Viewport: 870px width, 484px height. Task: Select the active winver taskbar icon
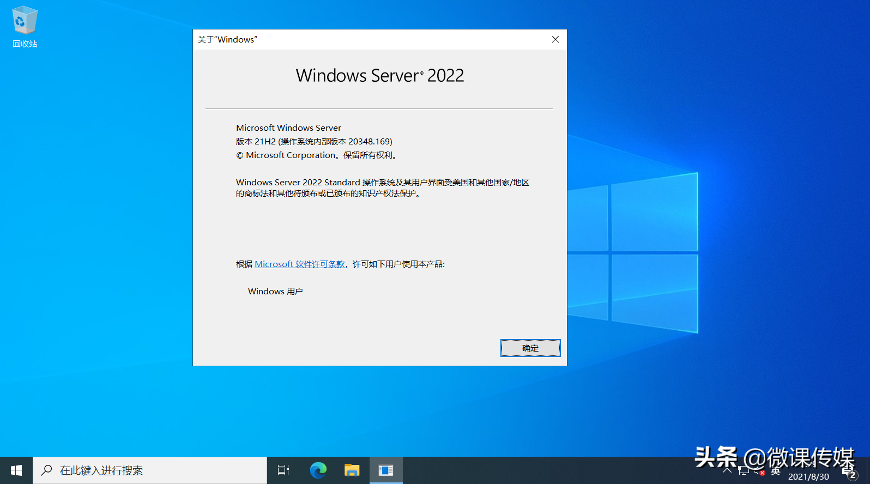(386, 470)
